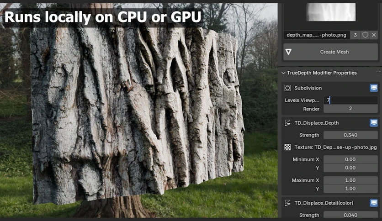This screenshot has width=382, height=221.
Task: Toggle TD_Displace_Depth viewport display
Action: tap(374, 123)
